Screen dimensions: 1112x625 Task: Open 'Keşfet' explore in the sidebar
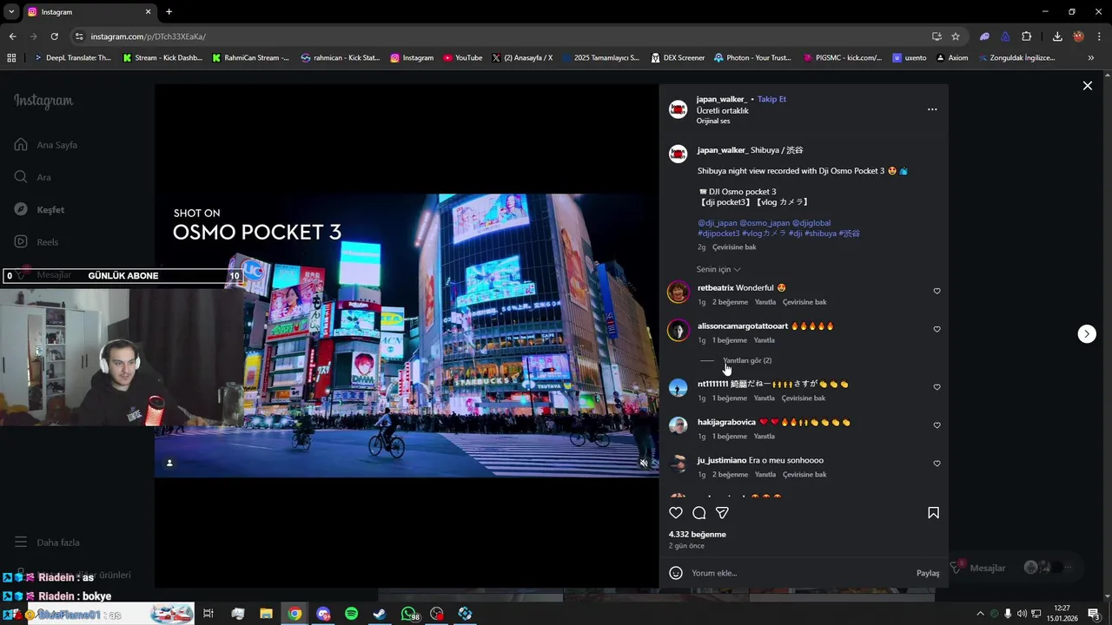[x=40, y=210]
